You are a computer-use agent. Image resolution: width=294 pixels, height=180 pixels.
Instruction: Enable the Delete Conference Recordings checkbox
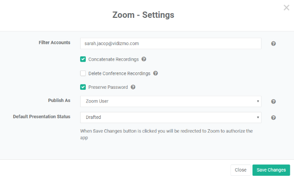click(83, 73)
